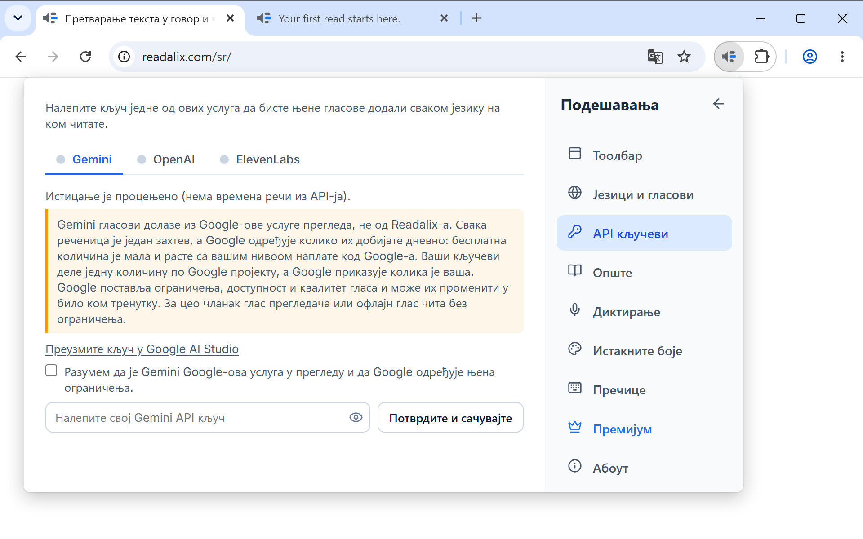Click the forward navigation arrow

[53, 57]
